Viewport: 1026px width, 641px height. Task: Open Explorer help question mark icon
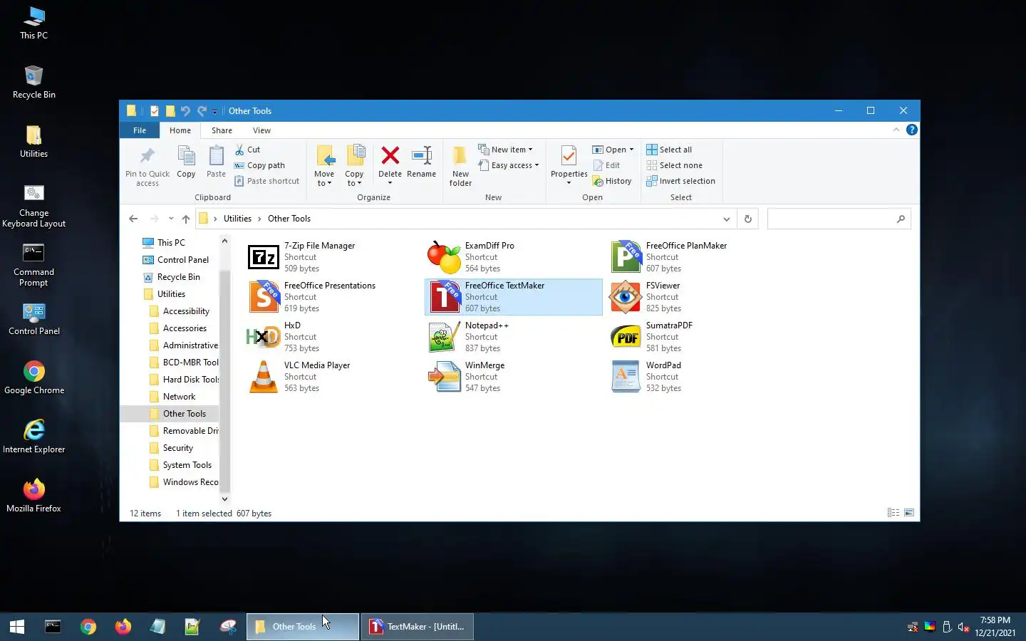[911, 130]
